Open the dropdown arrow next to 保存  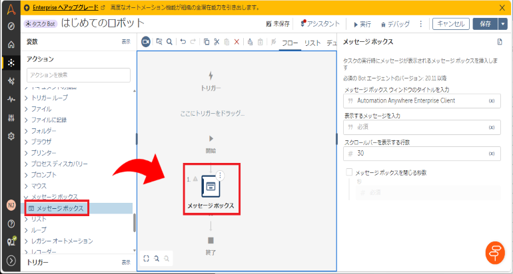tap(503, 23)
